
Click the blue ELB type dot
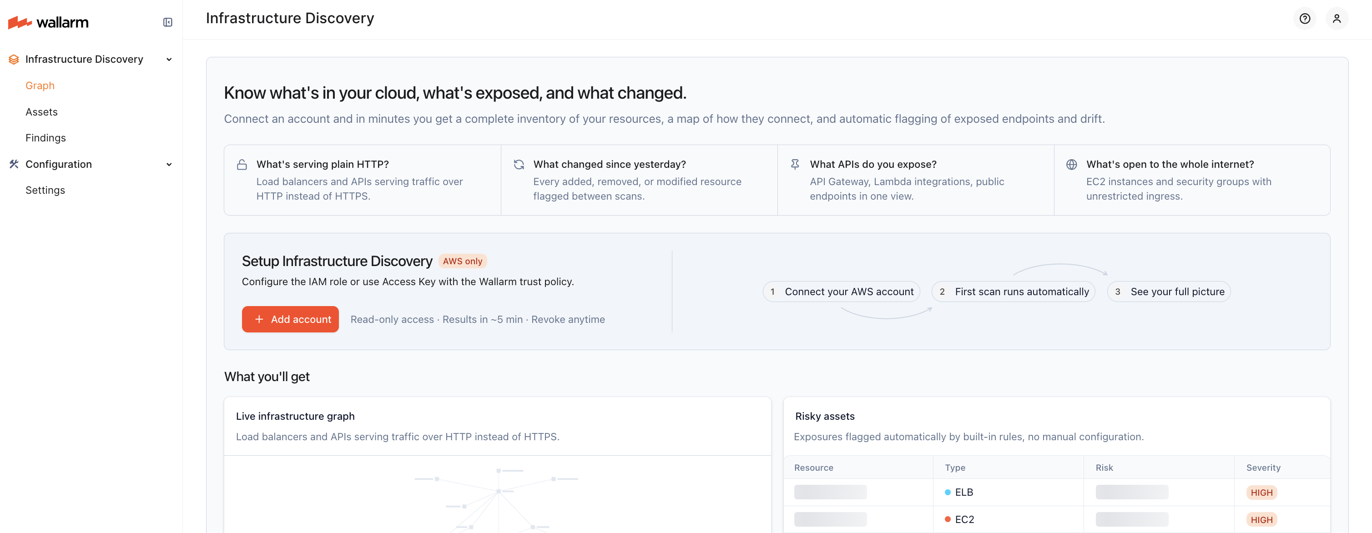948,492
